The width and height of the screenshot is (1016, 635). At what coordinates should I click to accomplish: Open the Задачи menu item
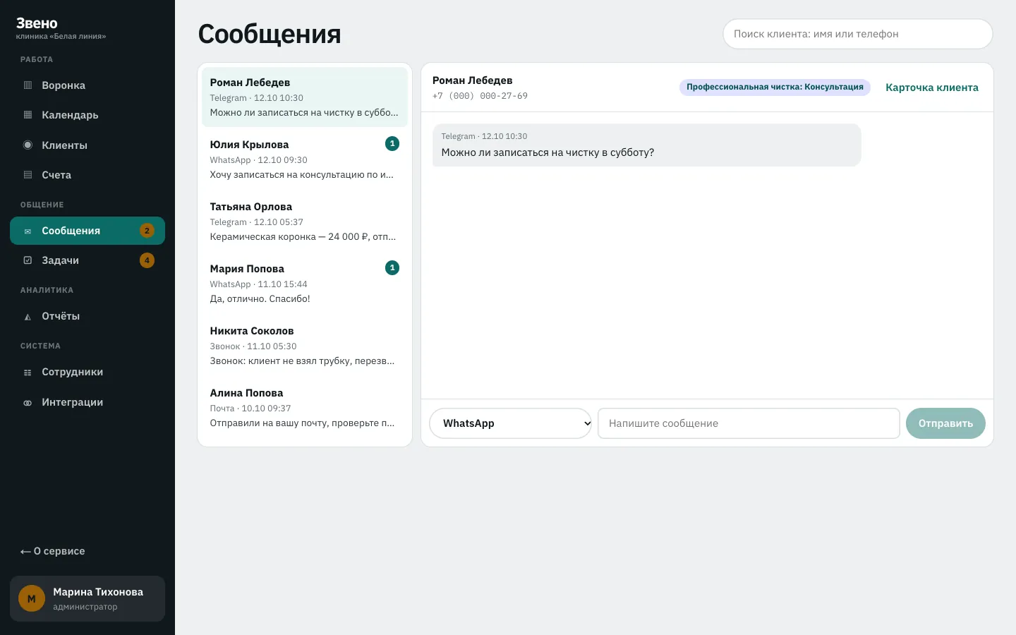click(x=87, y=260)
